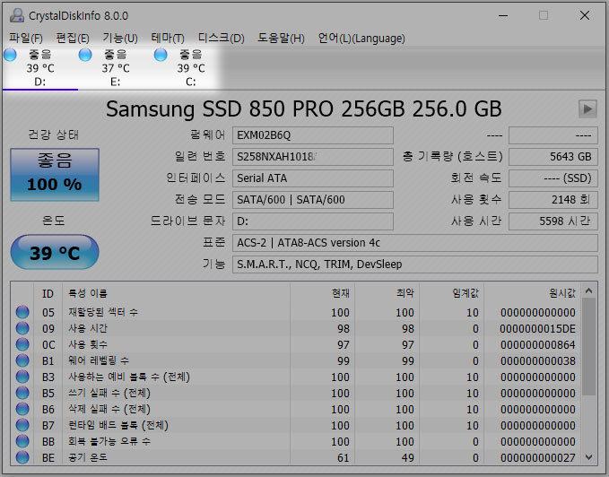Click the 현재 column header
Viewport: 609px width, 477px height.
322,293
